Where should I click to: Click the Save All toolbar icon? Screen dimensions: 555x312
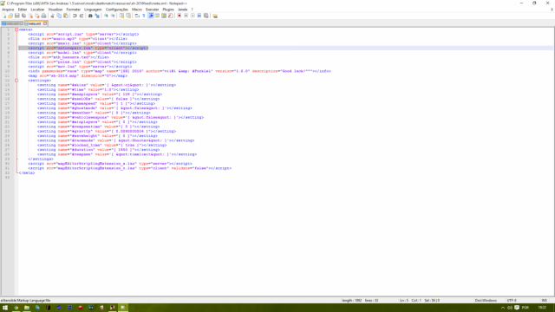[23, 16]
